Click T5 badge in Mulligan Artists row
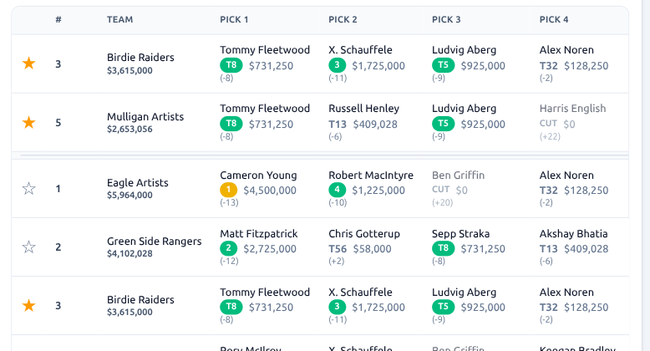Viewport: 650px width, 351px height. coord(443,124)
